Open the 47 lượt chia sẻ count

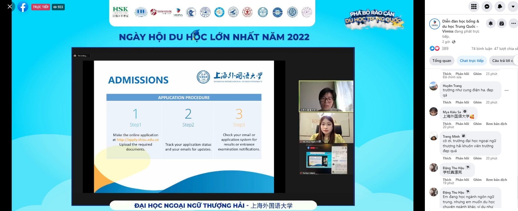pyautogui.click(x=506, y=49)
